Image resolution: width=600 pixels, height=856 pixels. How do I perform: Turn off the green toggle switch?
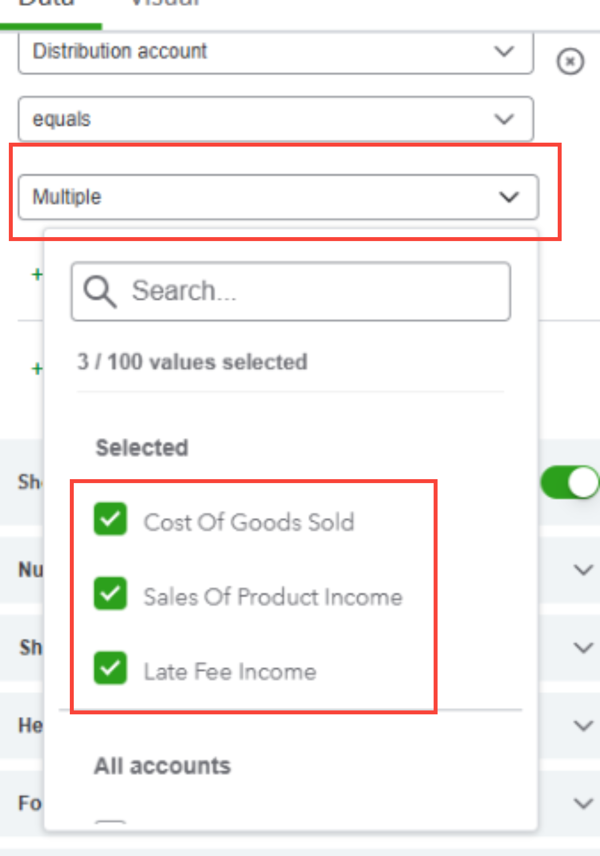[x=570, y=482]
